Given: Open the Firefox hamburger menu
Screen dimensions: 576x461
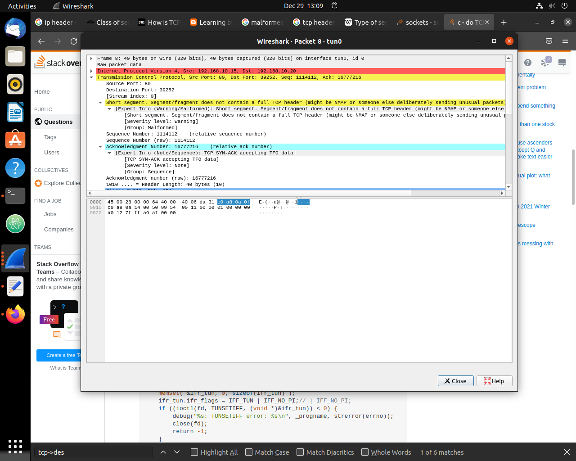Looking at the screenshot, I should pos(565,41).
